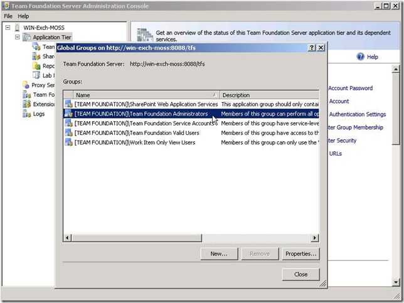Click the dialog's question mark help button
The width and height of the screenshot is (404, 303).
point(312,48)
